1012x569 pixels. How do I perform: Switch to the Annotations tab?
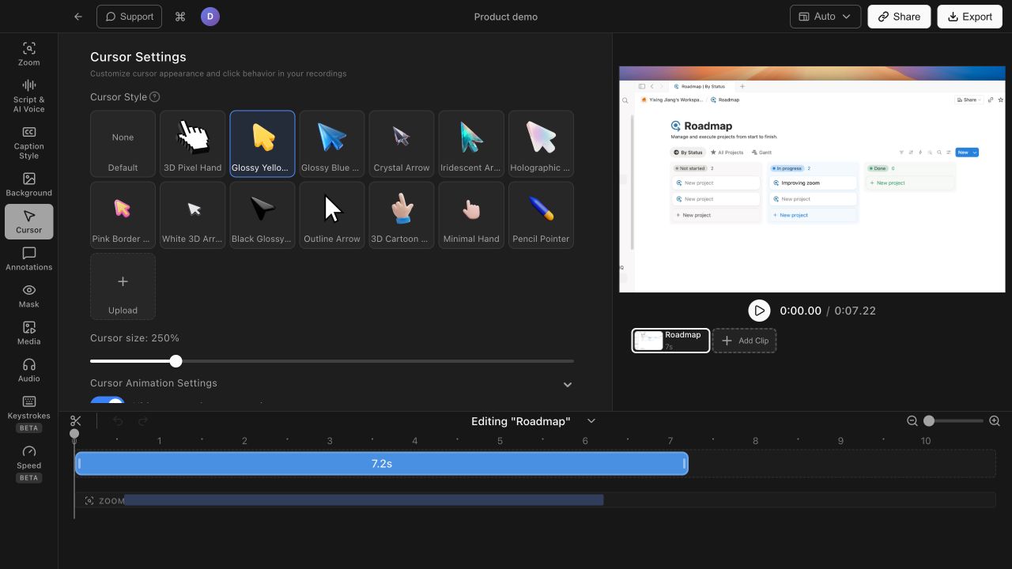(29, 258)
